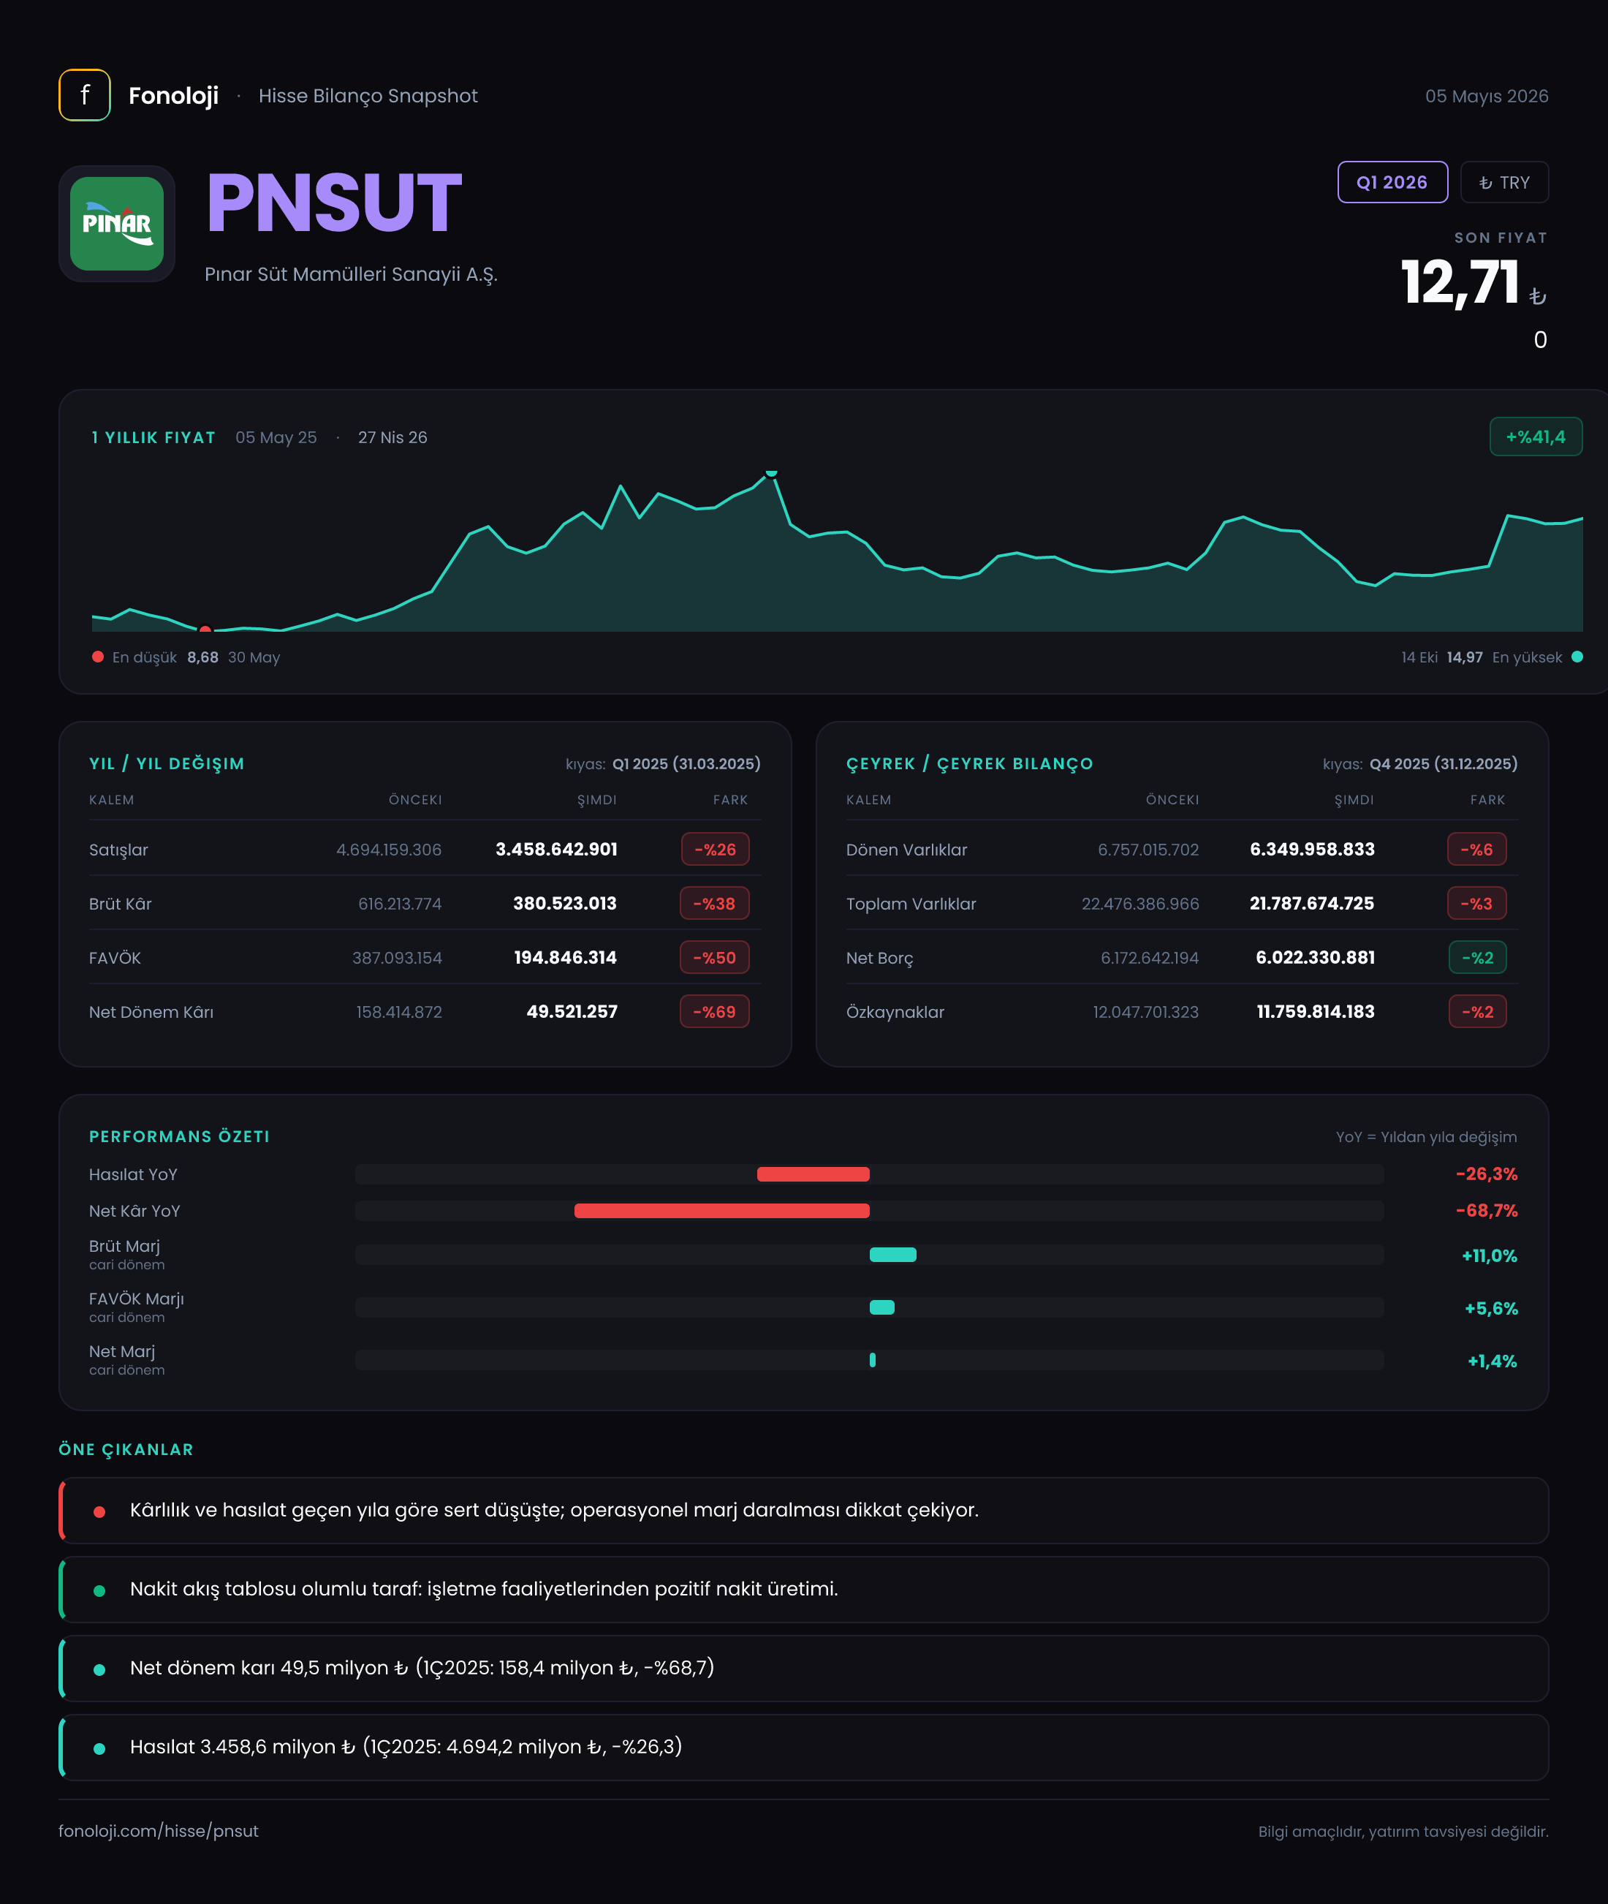
Task: Open fonoloji.com/hisse/pnsut link
Action: [x=159, y=1831]
